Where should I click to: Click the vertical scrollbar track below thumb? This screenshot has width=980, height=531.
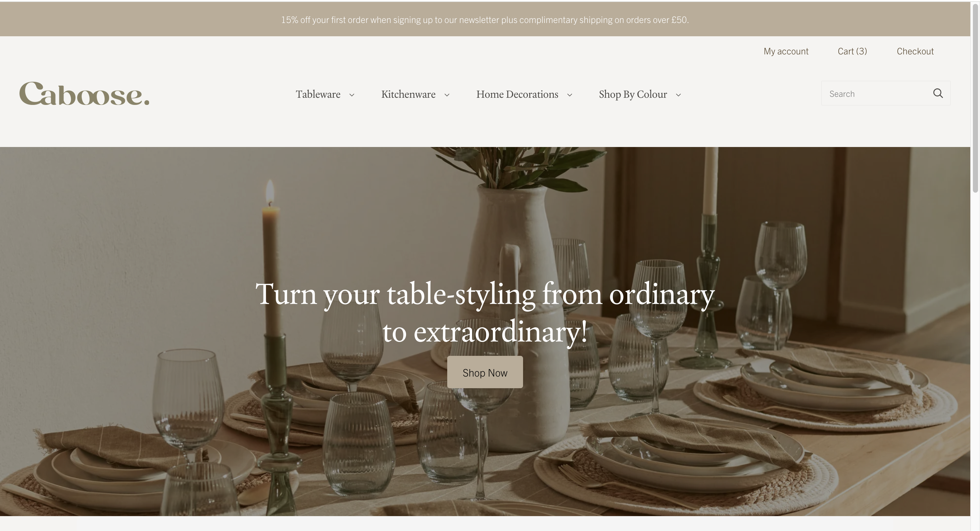(975, 361)
